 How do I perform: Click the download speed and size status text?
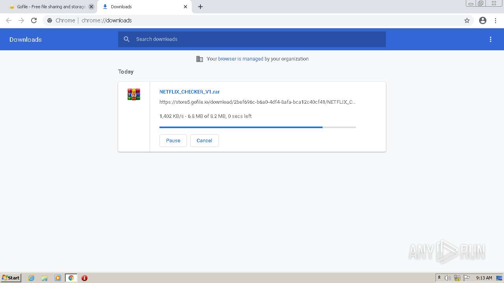(x=206, y=116)
